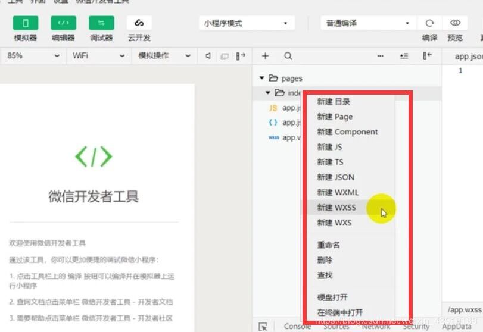Image resolution: width=483 pixels, height=332 pixels.
Task: Click the detach simulator window icon
Action: point(225,57)
